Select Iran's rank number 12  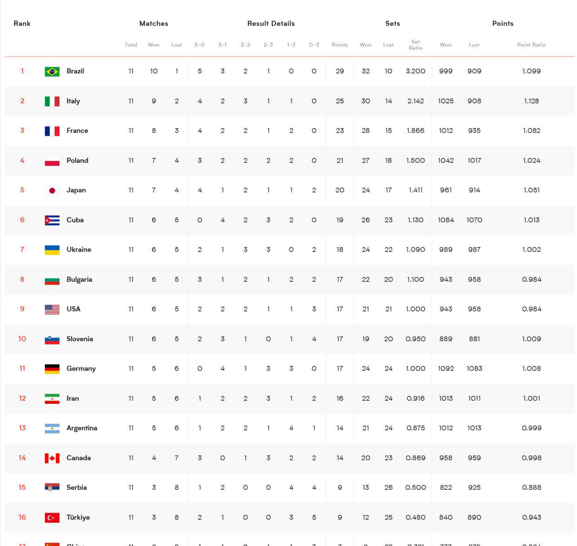22,398
